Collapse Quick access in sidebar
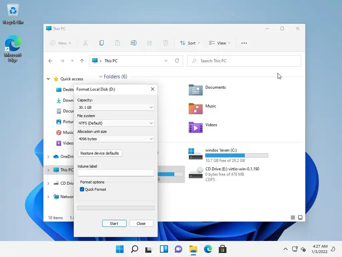342x257 pixels. pos(48,79)
